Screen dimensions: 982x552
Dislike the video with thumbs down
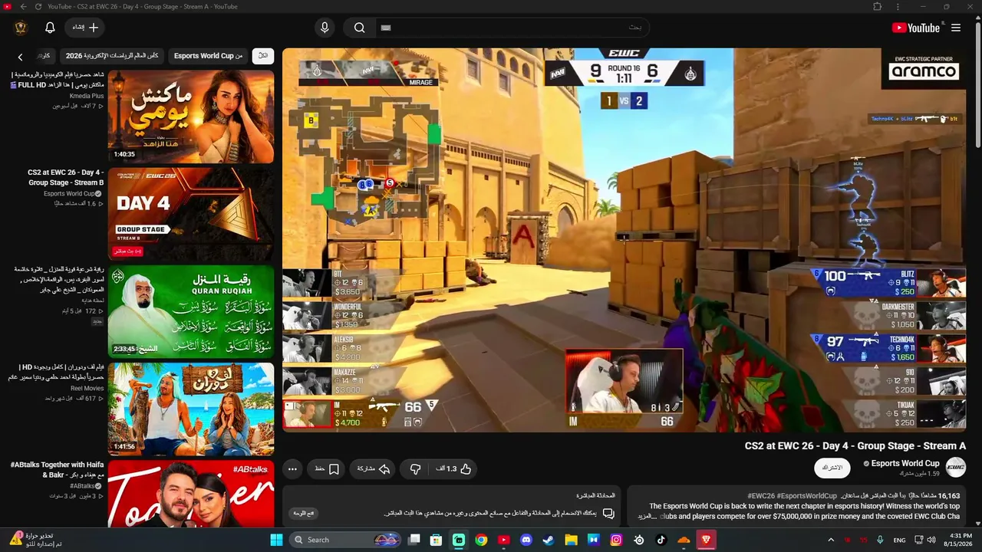coord(415,468)
